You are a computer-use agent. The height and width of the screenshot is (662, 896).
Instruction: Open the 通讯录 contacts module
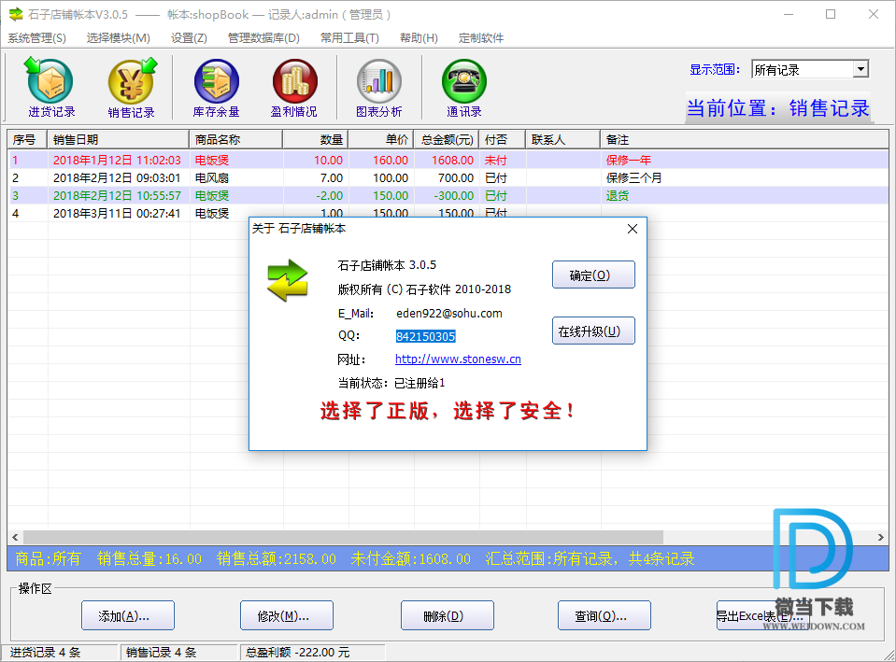pos(463,88)
